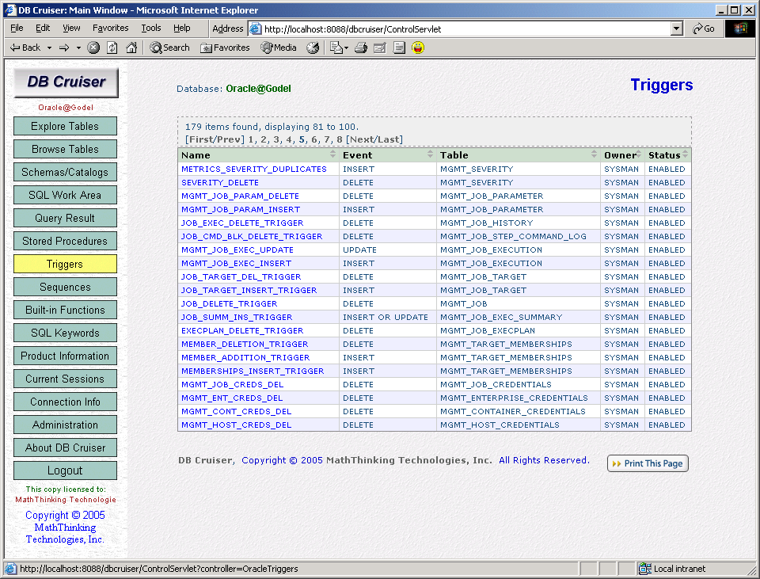Open the JOB_DELETE_TRIGGER link
Viewport: 760px width, 579px height.
229,303
